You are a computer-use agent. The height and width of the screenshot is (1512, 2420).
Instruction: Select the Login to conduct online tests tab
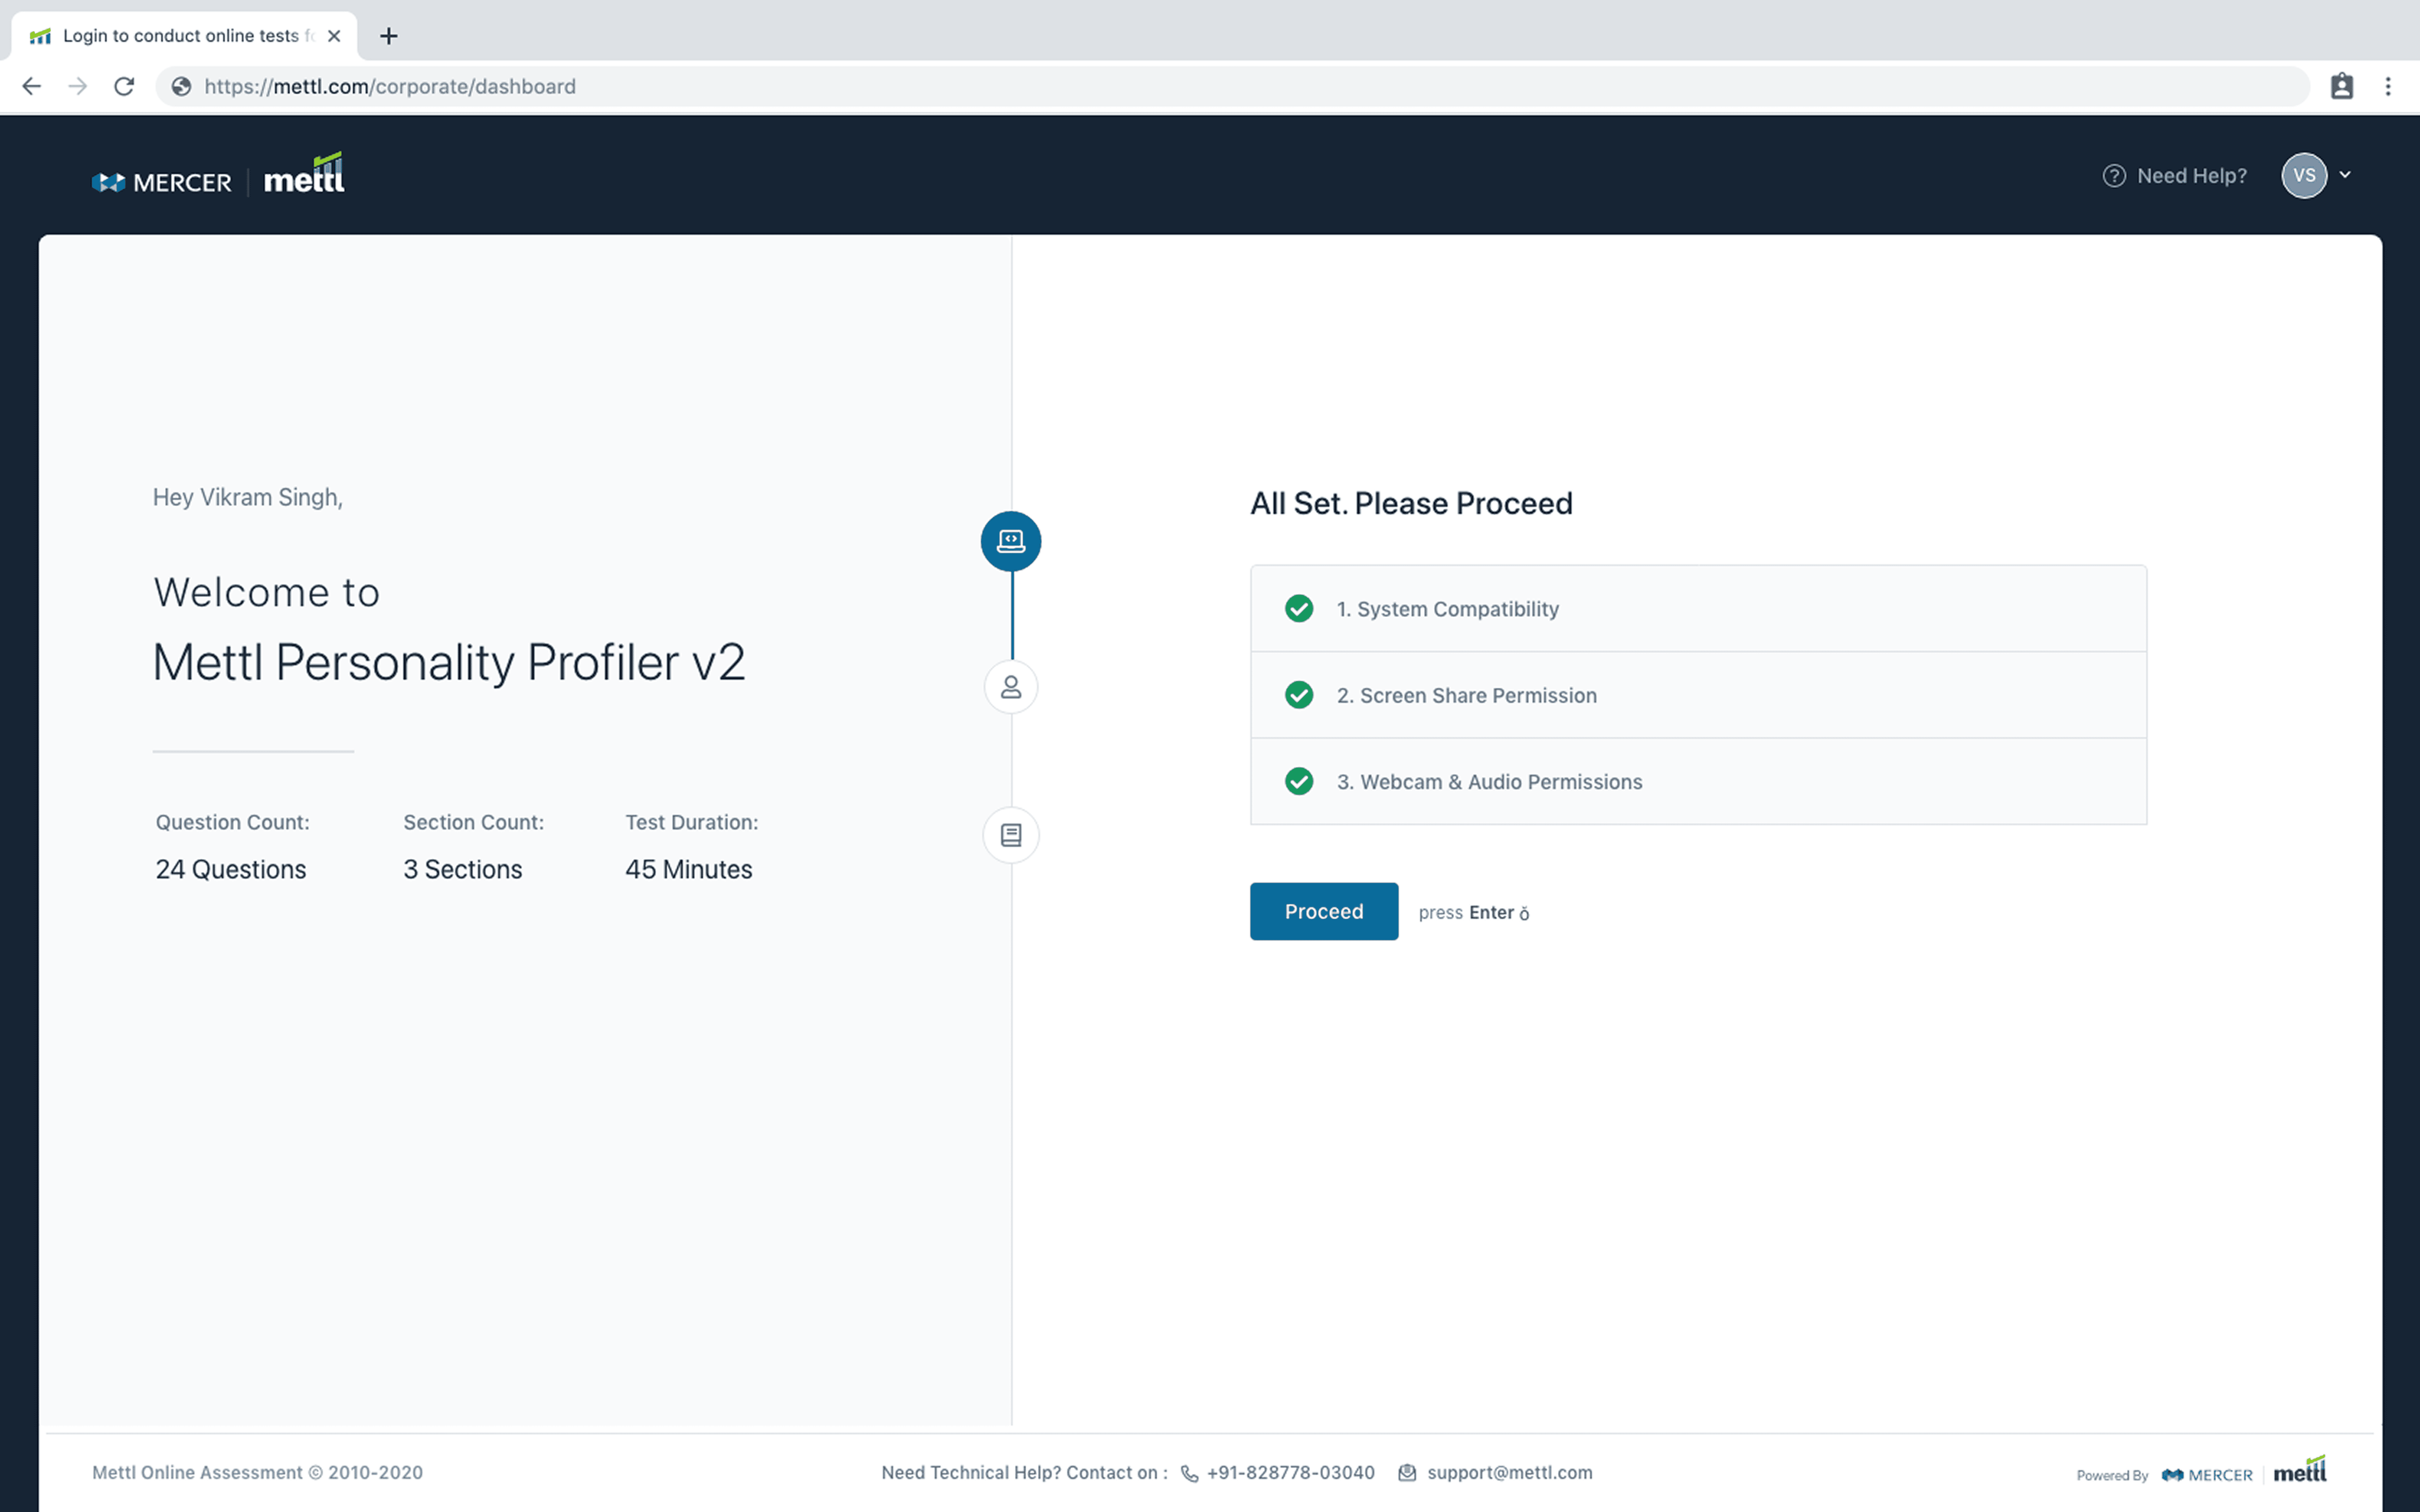click(x=182, y=36)
